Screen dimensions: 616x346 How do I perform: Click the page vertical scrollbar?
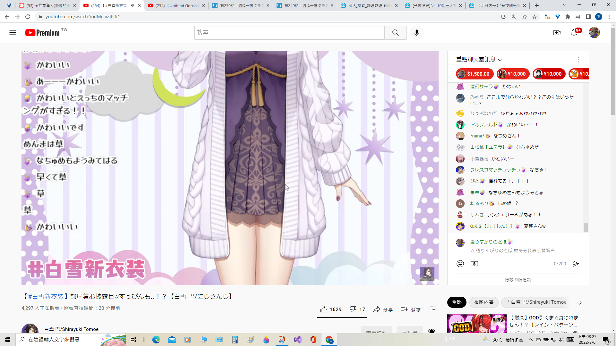613,72
